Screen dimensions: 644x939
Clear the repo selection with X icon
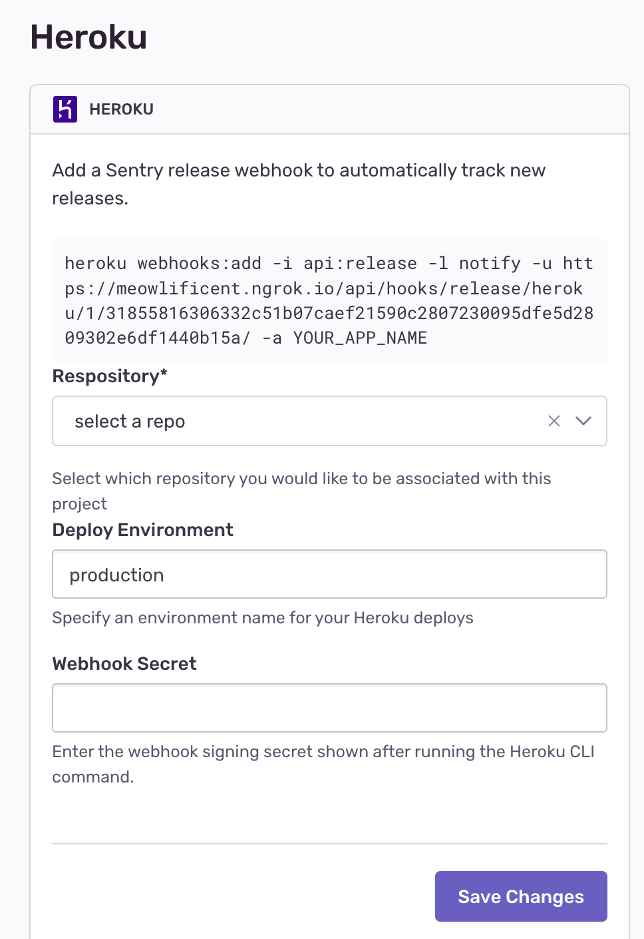(554, 421)
